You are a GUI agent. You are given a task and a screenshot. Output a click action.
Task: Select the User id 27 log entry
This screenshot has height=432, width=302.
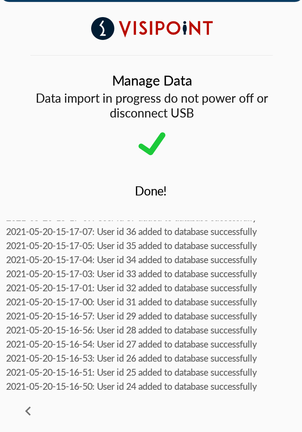pos(131,344)
